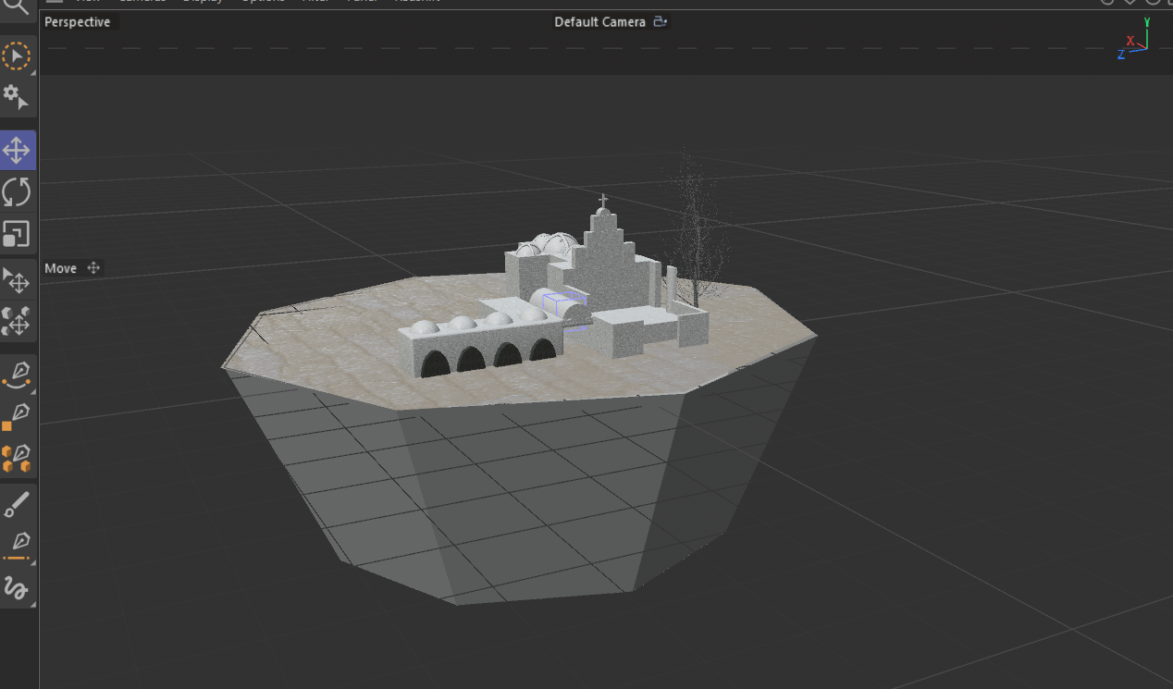Select the Brush paint tool

pos(17,504)
